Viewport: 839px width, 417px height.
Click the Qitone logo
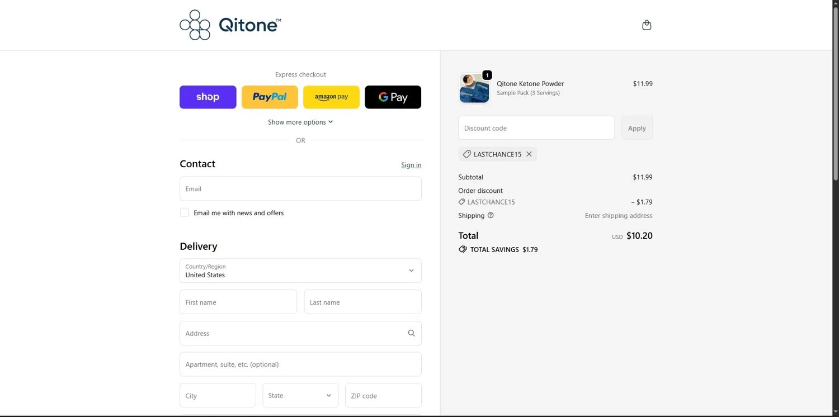(230, 25)
